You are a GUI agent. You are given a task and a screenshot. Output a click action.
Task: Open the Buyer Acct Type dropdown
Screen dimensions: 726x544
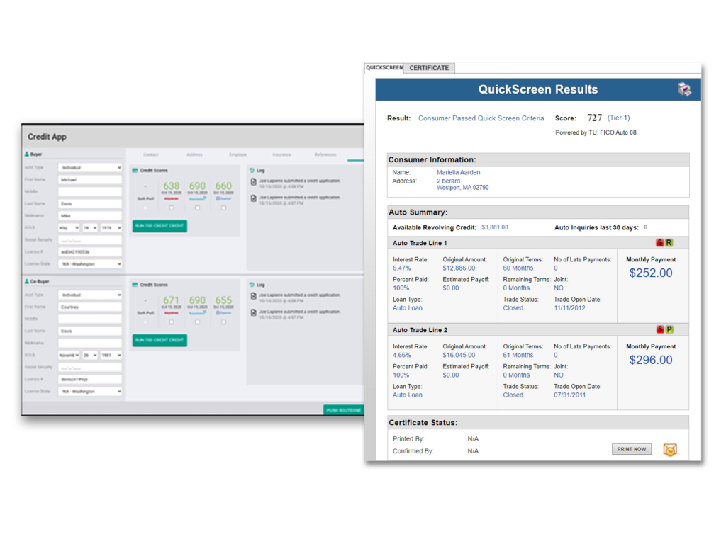point(90,168)
